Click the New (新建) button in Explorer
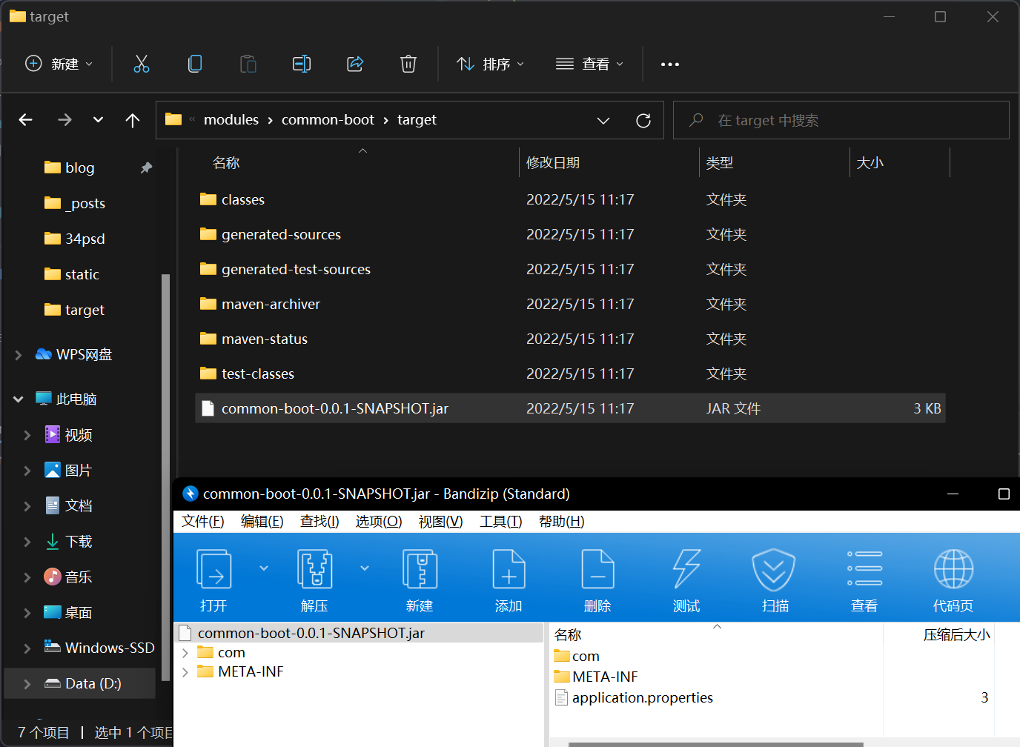The height and width of the screenshot is (747, 1020). (59, 64)
